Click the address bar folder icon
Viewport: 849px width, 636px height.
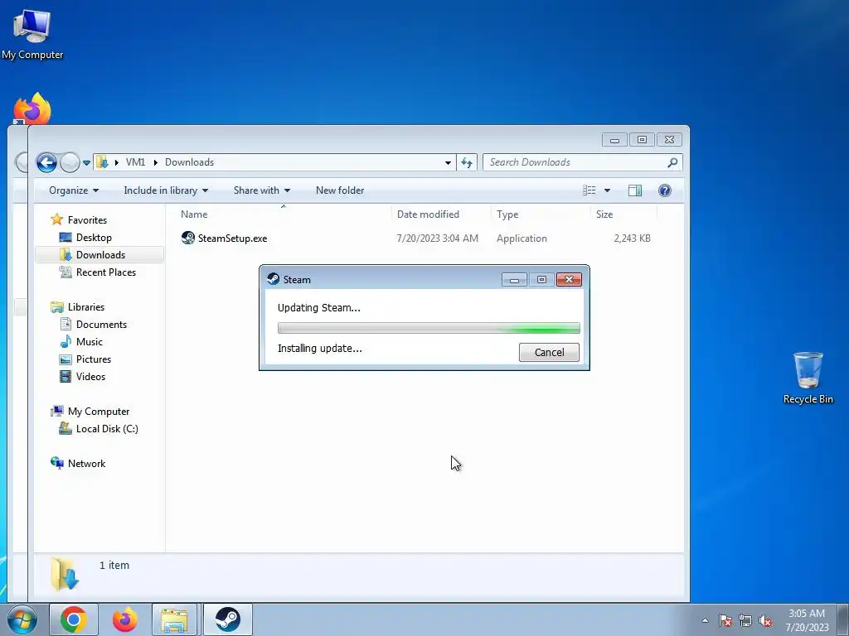[x=102, y=162]
